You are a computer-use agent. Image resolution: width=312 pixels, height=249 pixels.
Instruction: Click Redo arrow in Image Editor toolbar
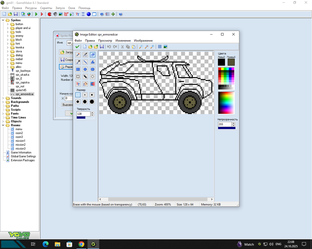tap(115, 47)
